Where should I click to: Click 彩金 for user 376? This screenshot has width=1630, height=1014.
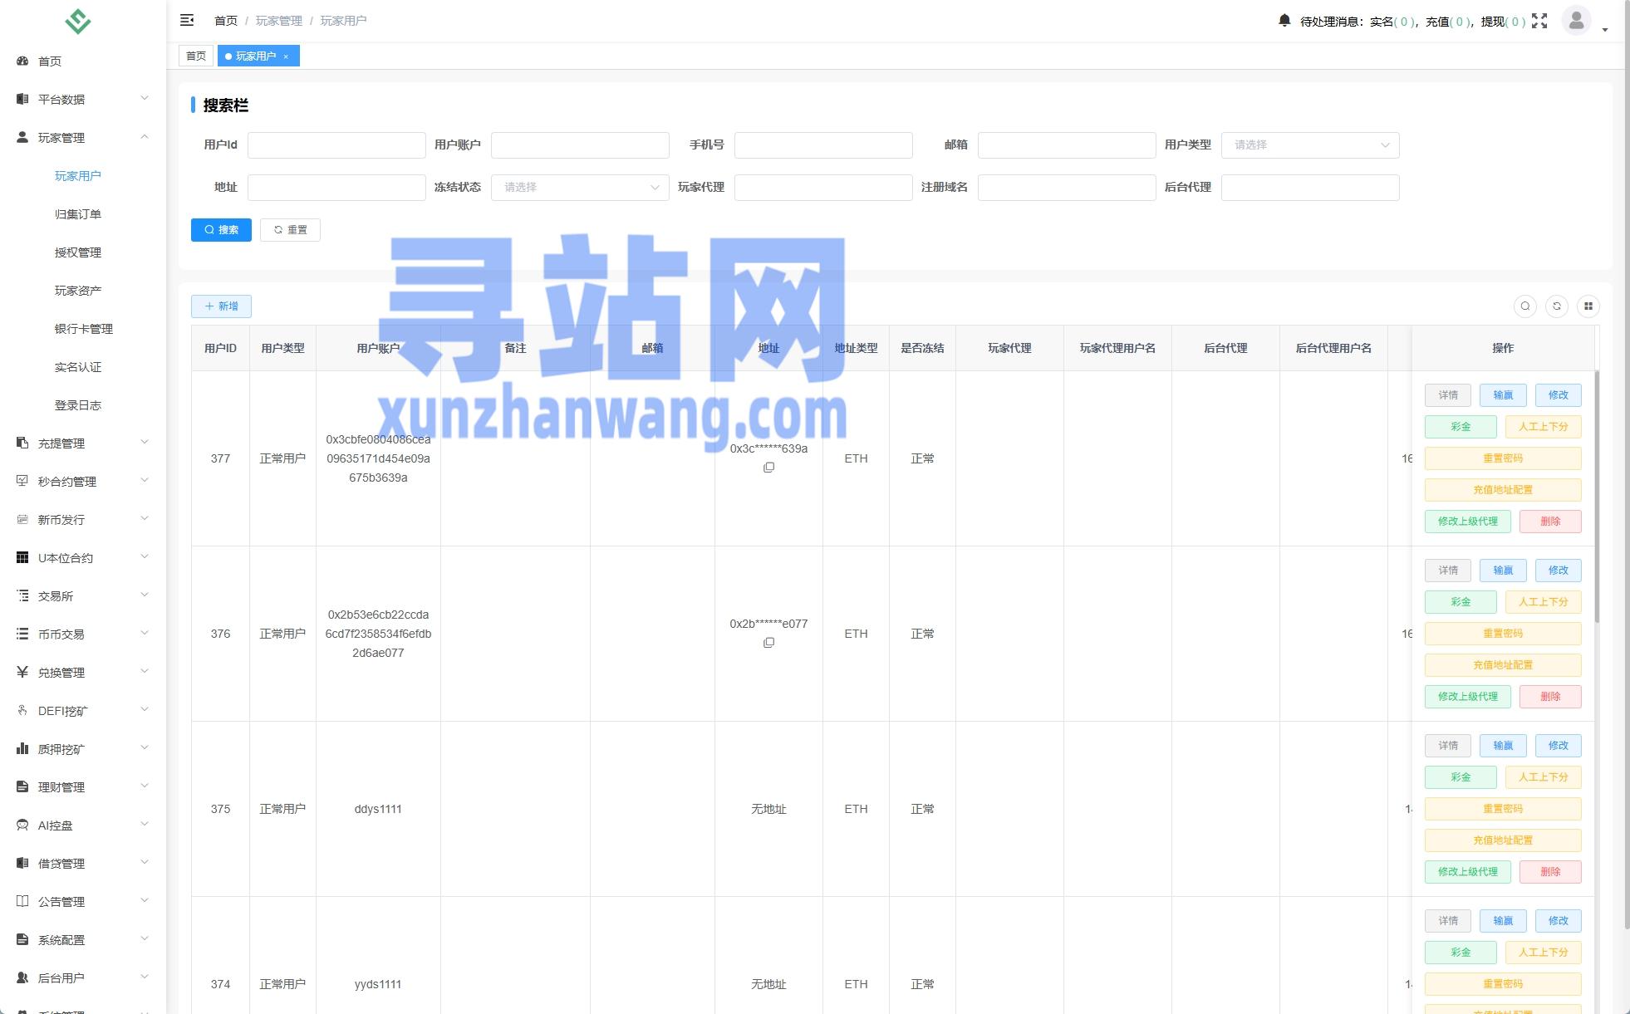[1461, 602]
